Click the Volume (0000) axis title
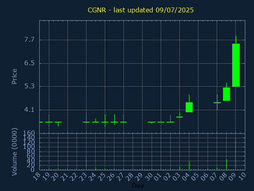The image size is (254, 191). [14, 152]
